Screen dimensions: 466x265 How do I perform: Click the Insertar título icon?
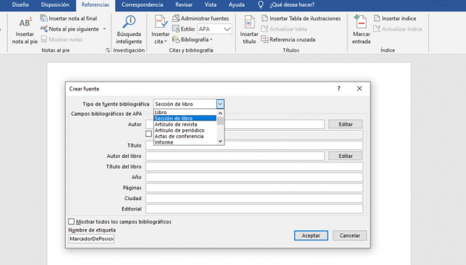click(249, 24)
